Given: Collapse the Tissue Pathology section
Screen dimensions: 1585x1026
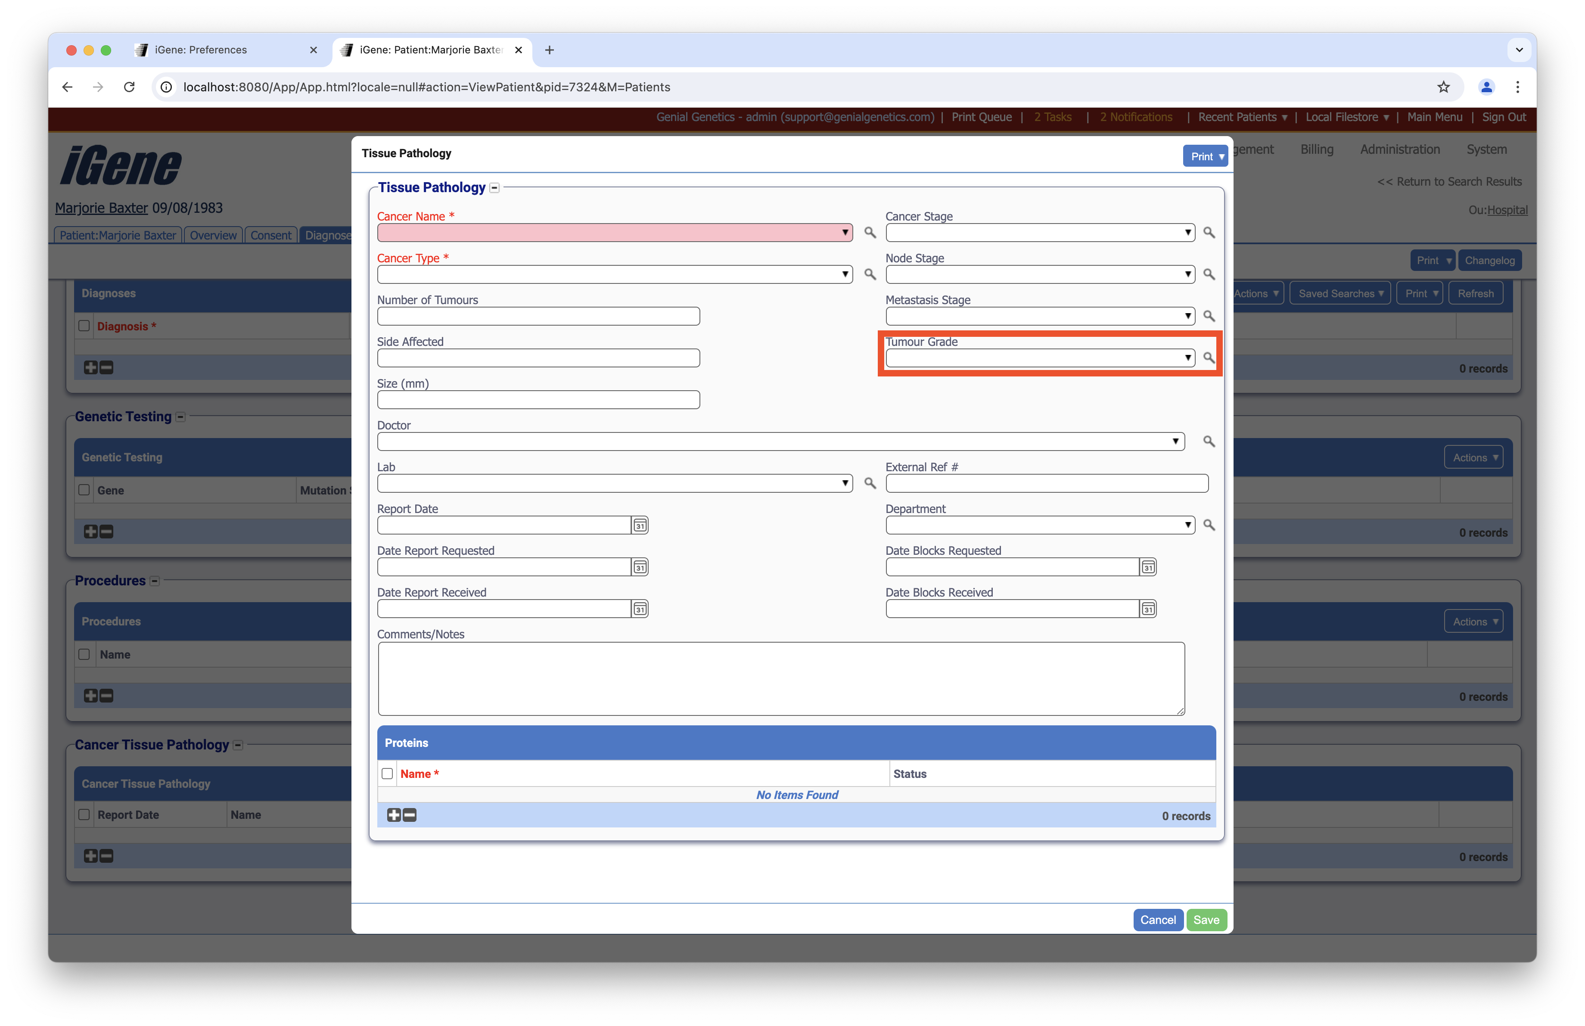Looking at the screenshot, I should [x=495, y=188].
